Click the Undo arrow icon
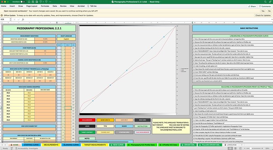The height and width of the screenshot is (150, 273). point(41,2)
